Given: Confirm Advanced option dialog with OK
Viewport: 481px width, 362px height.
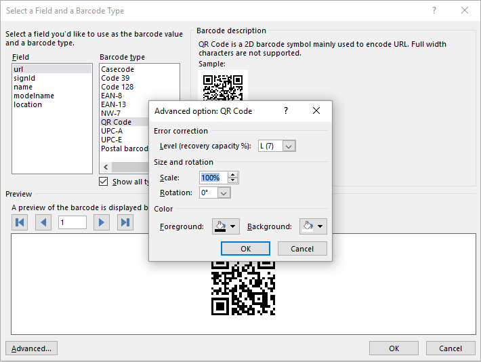Looking at the screenshot, I should coord(245,248).
